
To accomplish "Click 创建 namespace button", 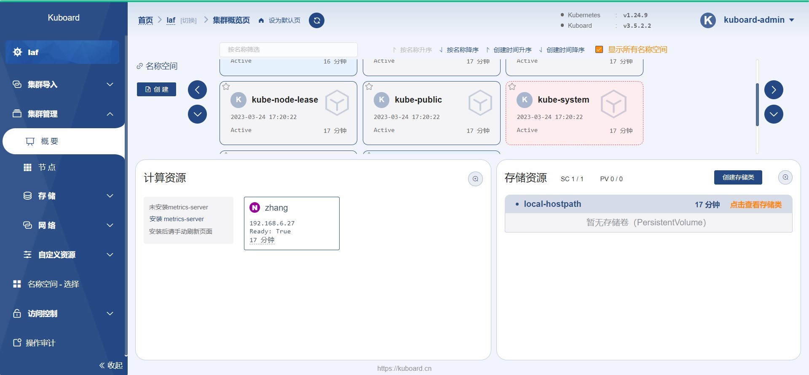I will [x=156, y=89].
